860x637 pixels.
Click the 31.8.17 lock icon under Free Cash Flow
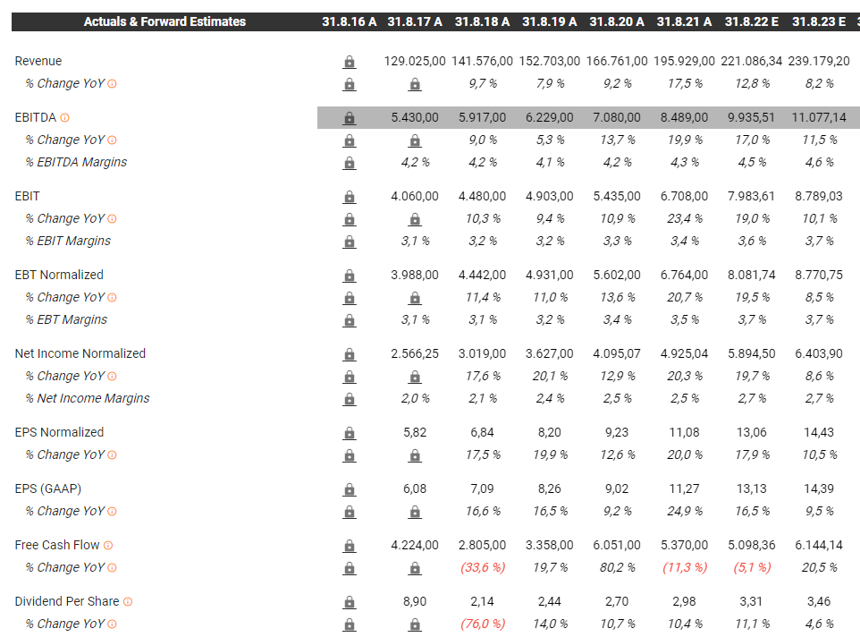(415, 568)
